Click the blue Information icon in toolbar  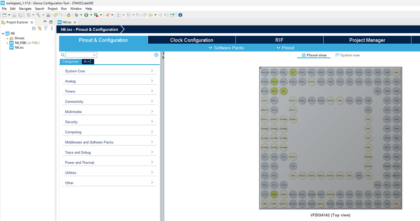click(x=180, y=15)
